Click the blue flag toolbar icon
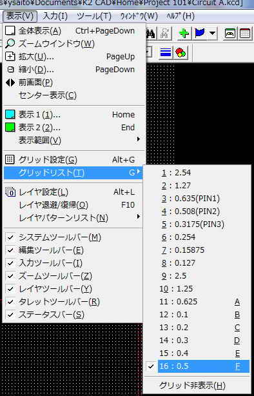 (200, 34)
